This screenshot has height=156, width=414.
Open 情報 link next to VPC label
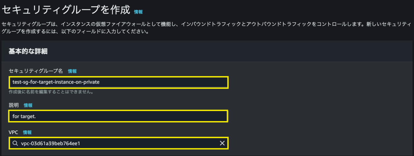pyautogui.click(x=27, y=132)
